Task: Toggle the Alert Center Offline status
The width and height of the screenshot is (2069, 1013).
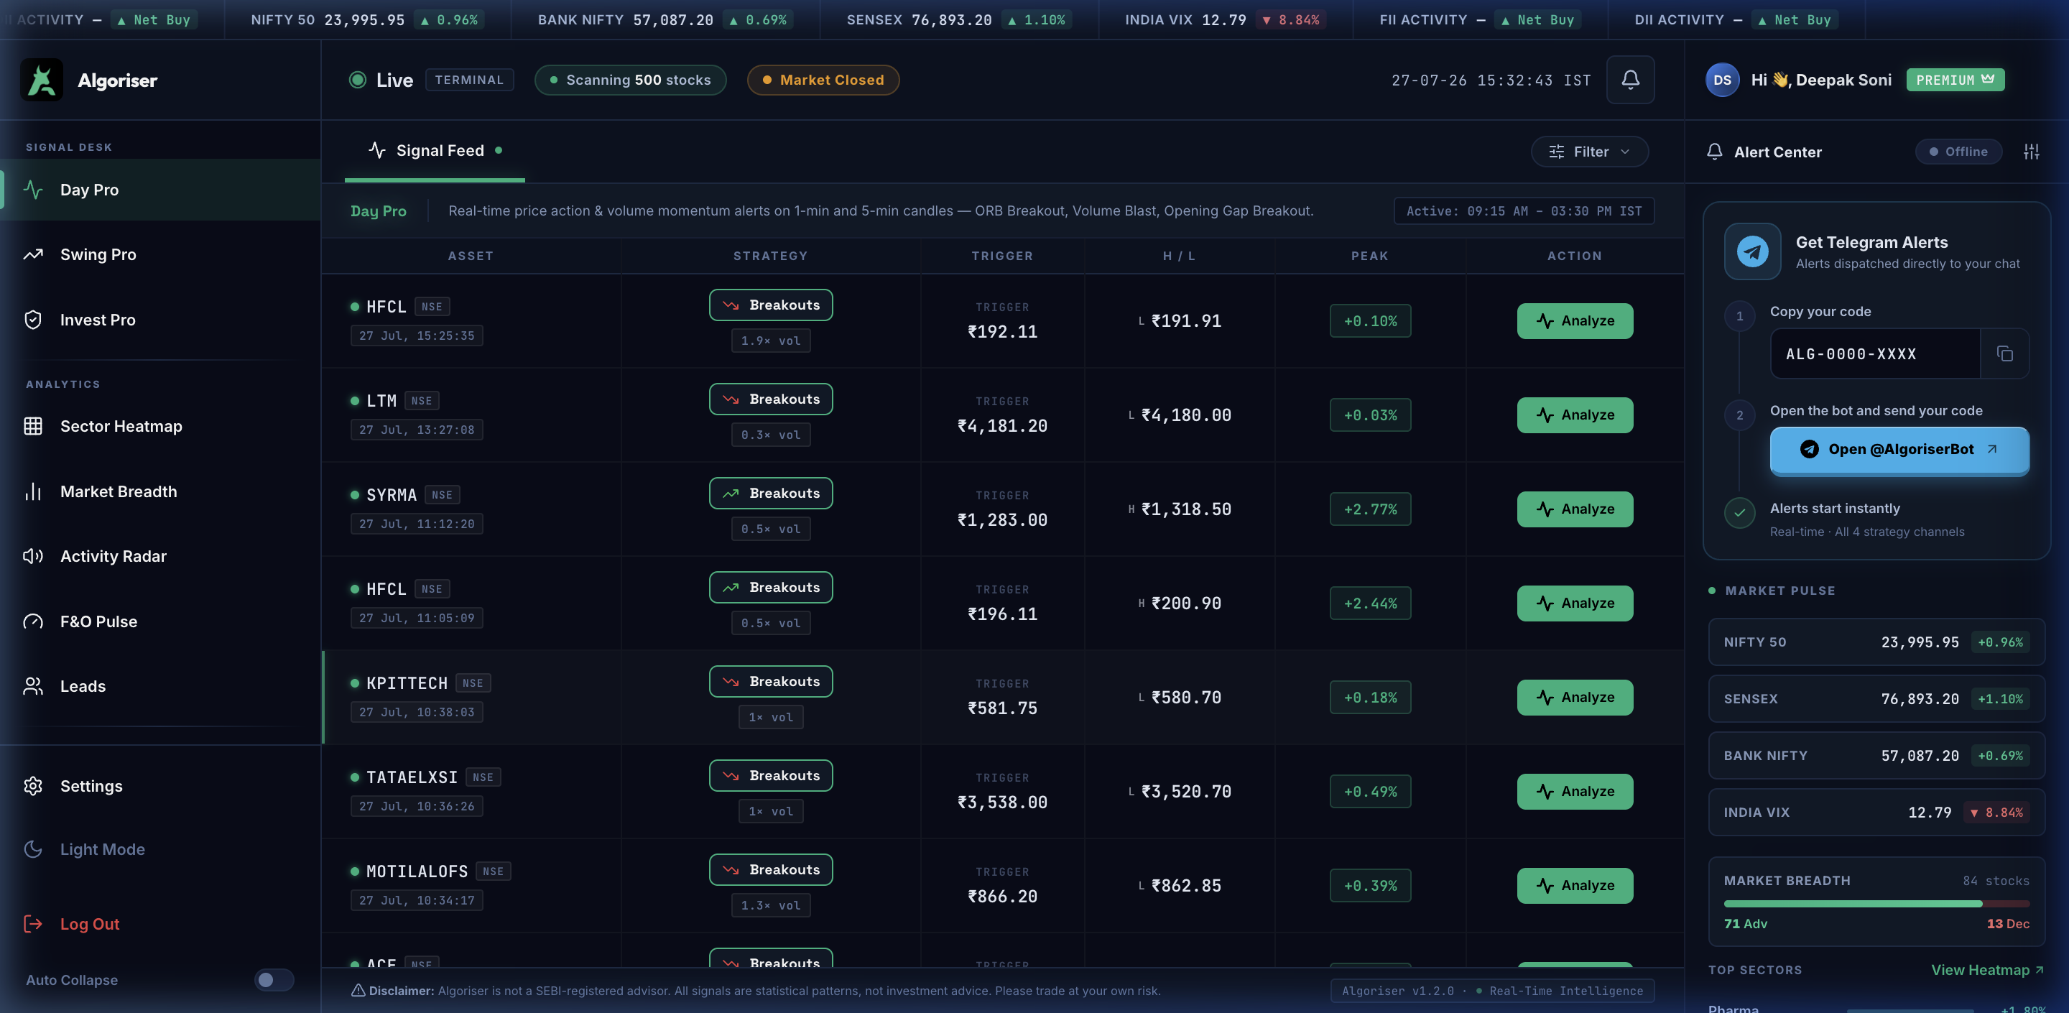Action: pos(1958,152)
